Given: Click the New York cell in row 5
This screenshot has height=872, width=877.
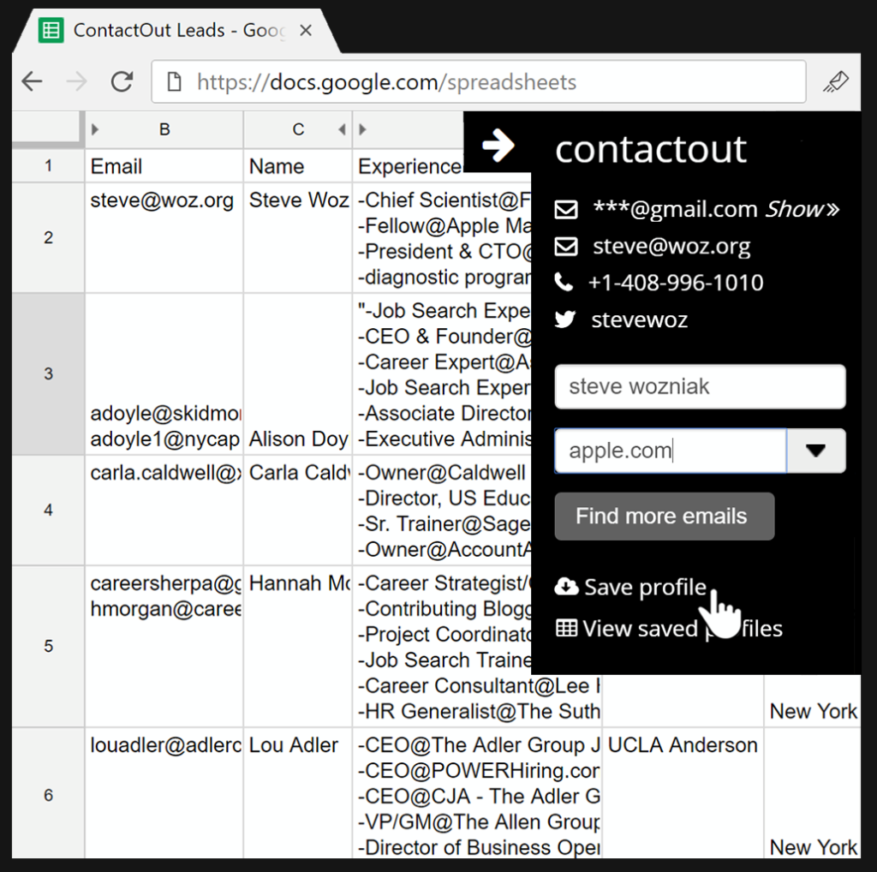Looking at the screenshot, I should point(813,701).
